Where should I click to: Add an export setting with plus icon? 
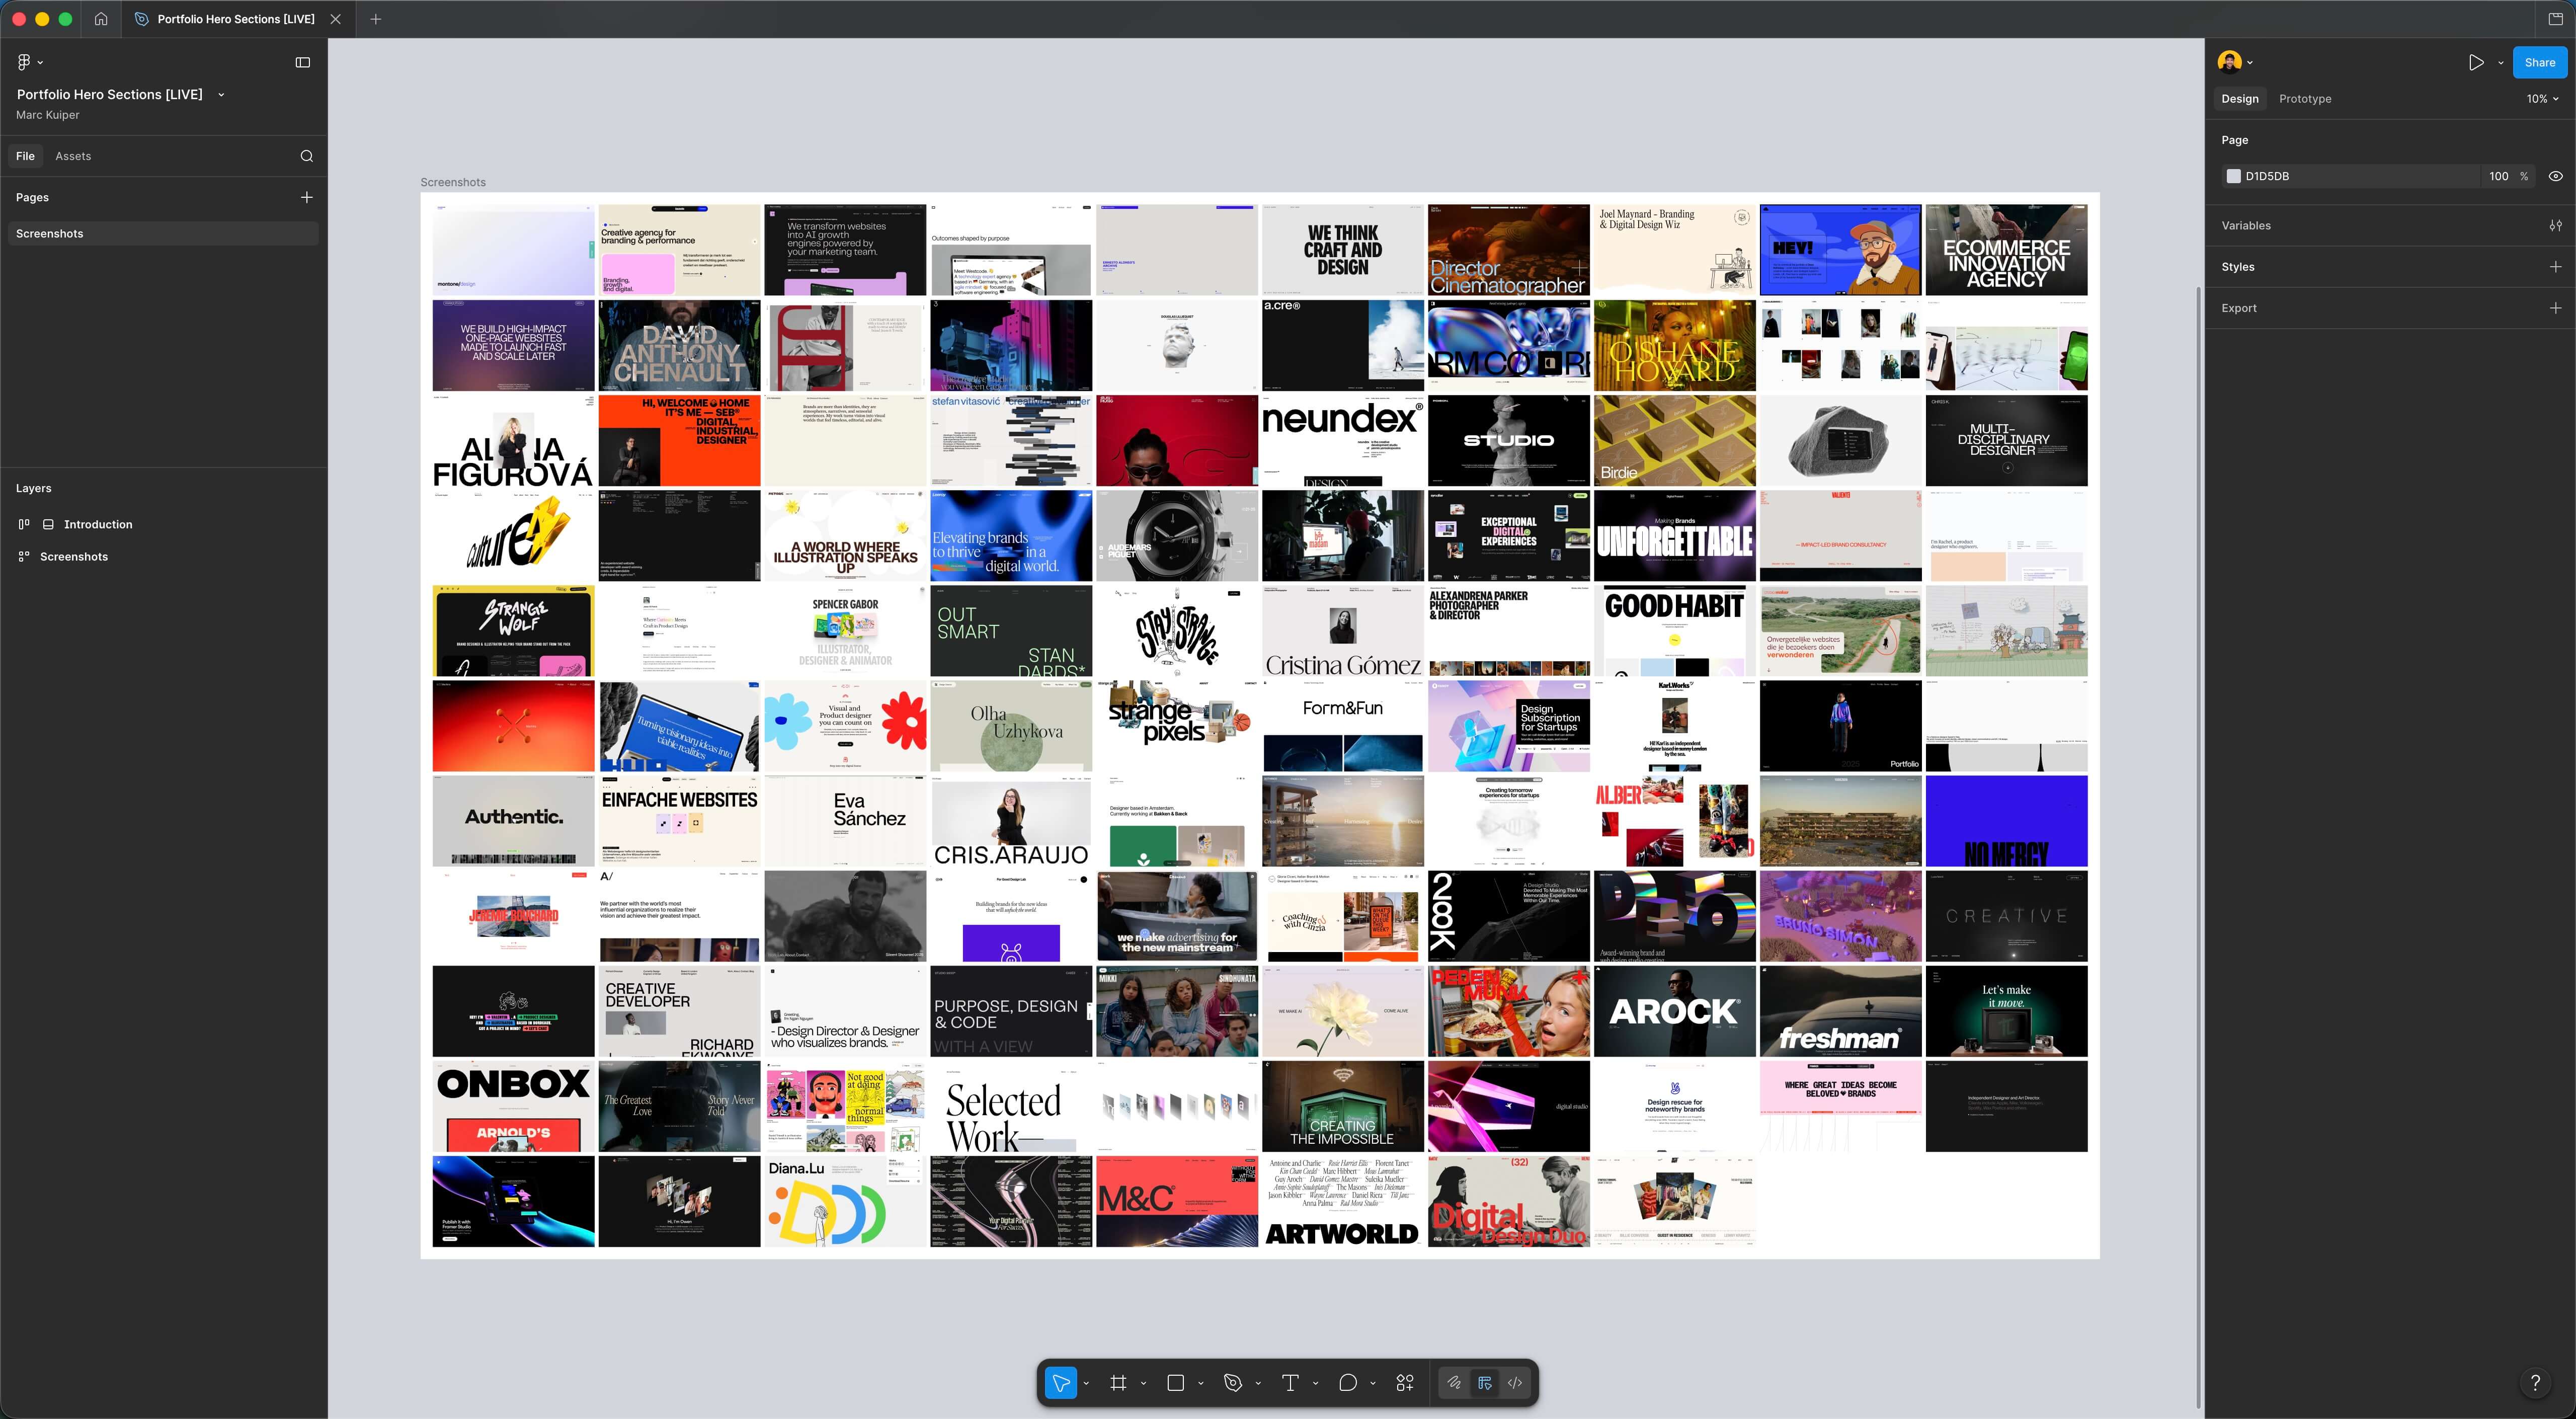point(2555,308)
